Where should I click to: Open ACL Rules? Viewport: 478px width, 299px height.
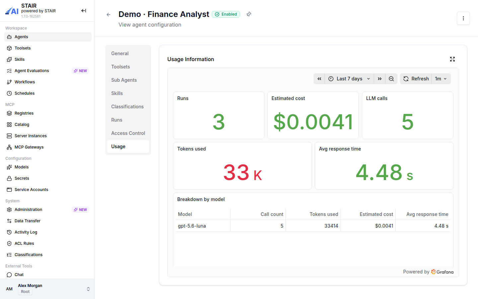tap(48, 244)
